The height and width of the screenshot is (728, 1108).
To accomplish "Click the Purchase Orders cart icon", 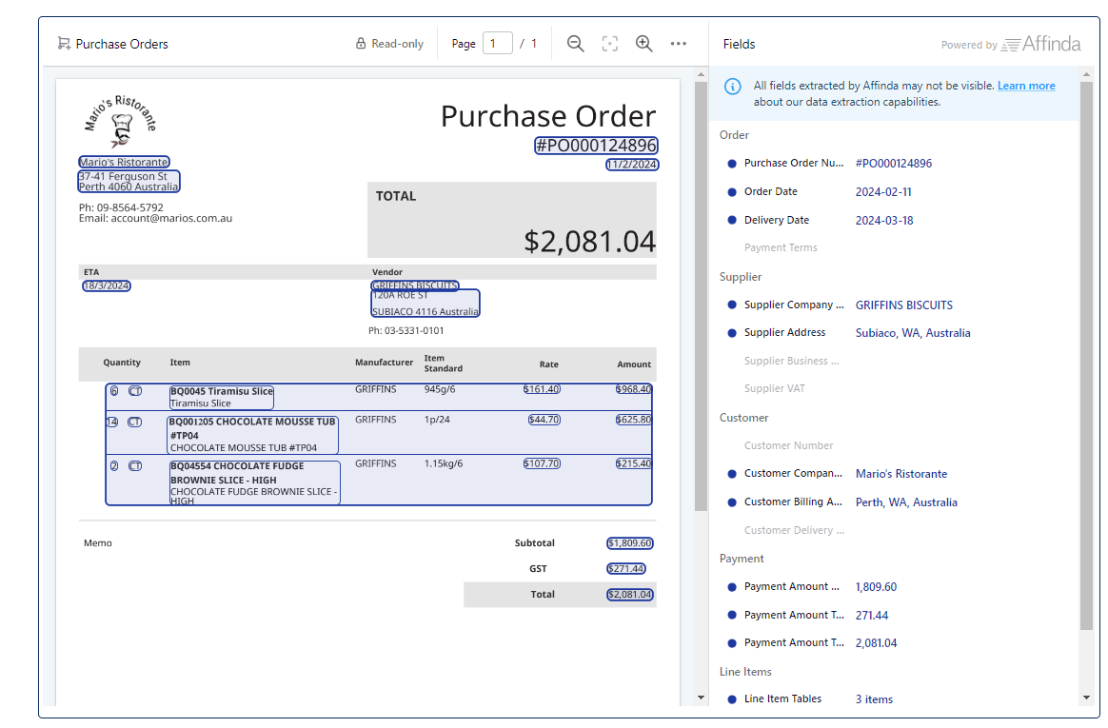I will (x=64, y=44).
